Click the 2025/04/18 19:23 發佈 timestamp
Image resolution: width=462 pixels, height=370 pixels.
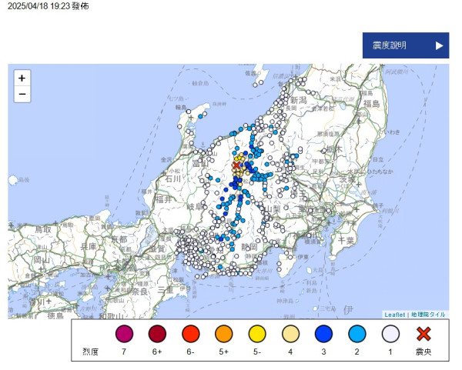pos(48,6)
